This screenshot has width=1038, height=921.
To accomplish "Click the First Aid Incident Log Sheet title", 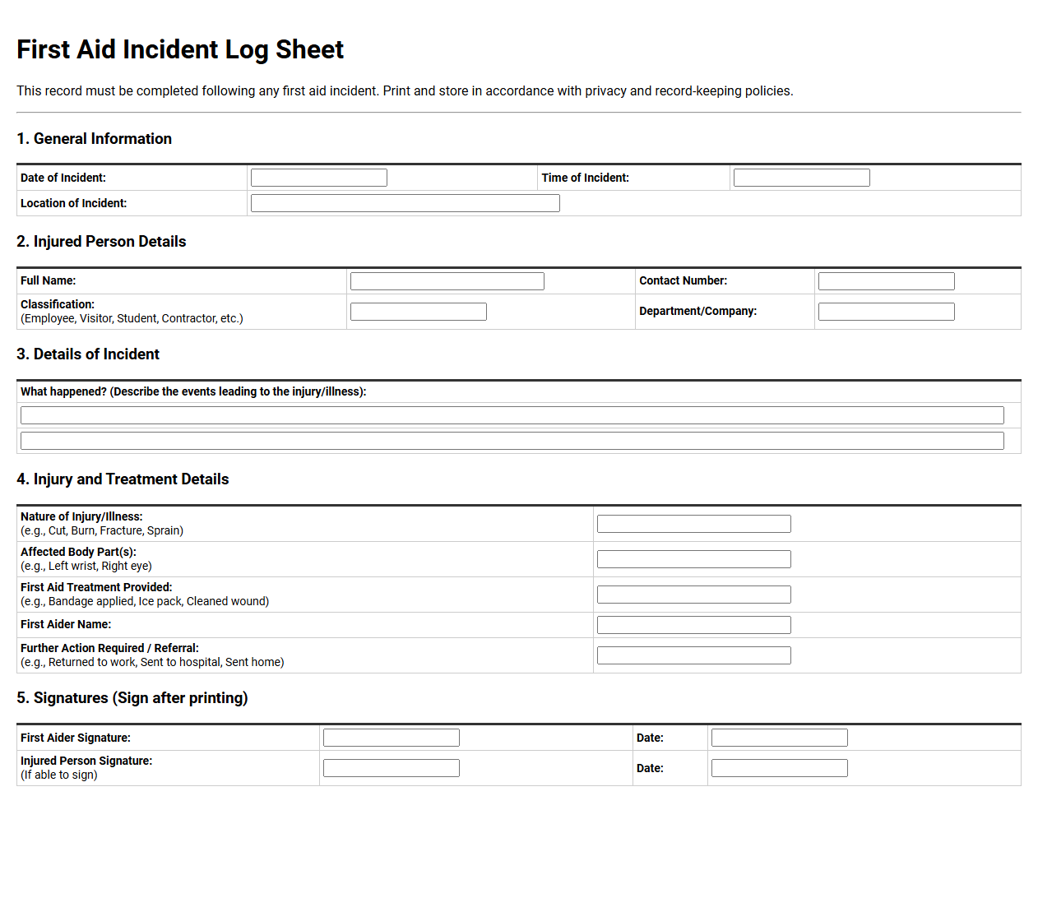I will [180, 49].
